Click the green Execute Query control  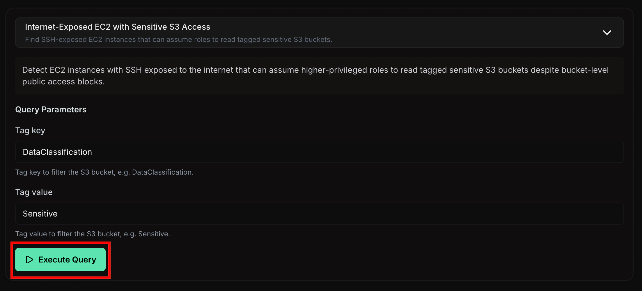[61, 260]
